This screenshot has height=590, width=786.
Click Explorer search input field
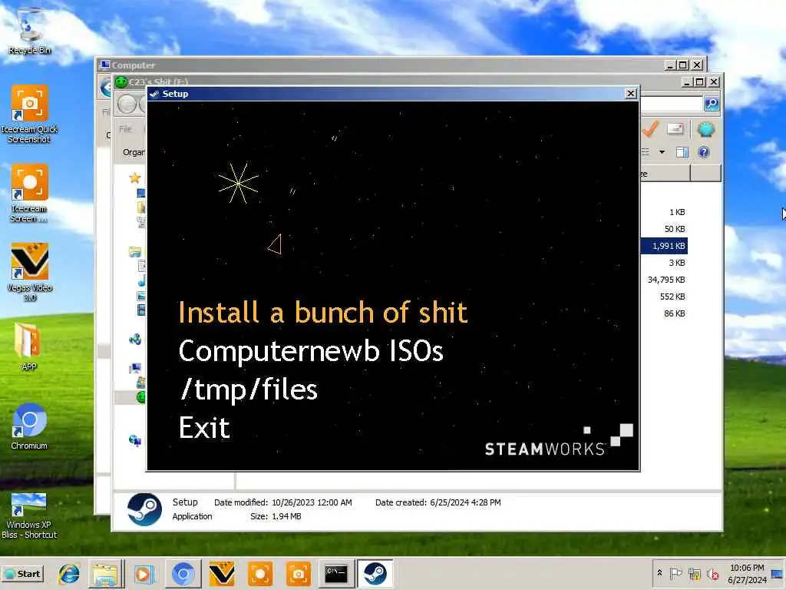[672, 104]
